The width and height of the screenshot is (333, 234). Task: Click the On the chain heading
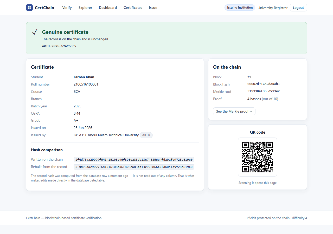point(227,67)
